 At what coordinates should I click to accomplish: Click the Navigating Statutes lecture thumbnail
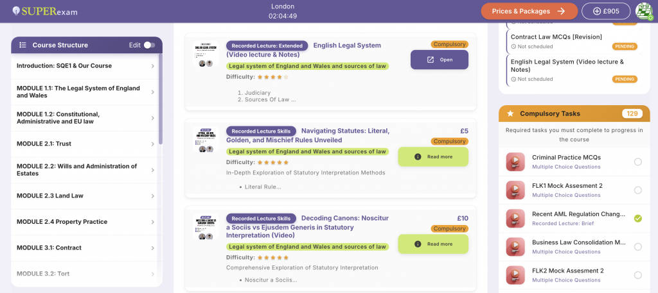[206, 139]
